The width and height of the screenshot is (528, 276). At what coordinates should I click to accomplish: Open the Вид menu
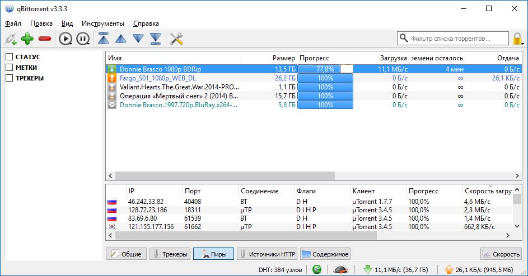tap(67, 23)
